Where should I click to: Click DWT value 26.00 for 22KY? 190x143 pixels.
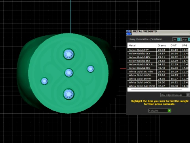click(x=174, y=68)
